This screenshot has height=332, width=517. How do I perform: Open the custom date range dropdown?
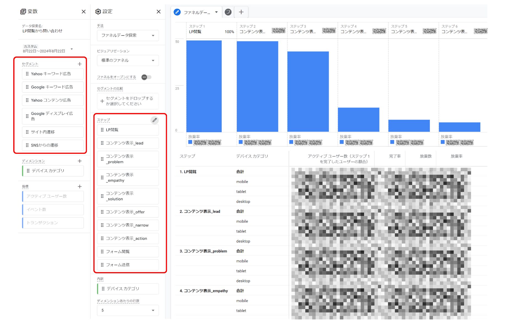pos(72,49)
